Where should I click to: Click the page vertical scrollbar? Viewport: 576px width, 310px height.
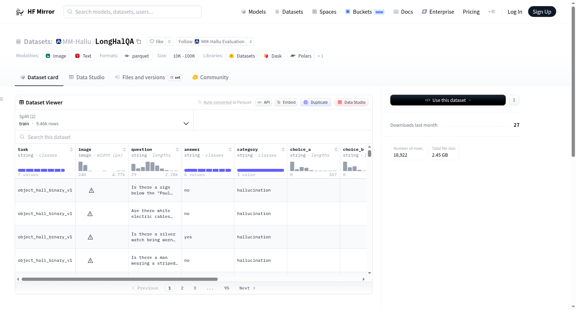[x=573, y=82]
